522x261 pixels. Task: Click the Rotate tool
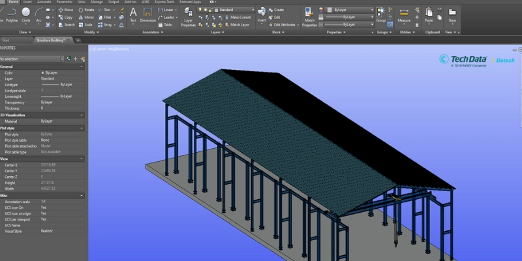click(86, 10)
